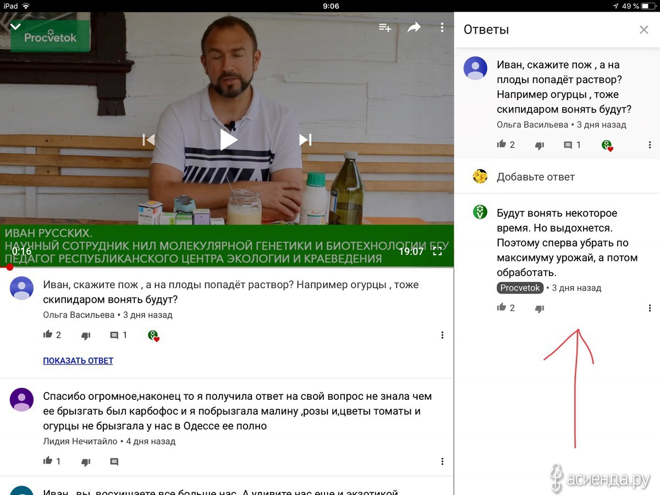
Task: Like Ольга's comment below the video
Action: [x=48, y=334]
